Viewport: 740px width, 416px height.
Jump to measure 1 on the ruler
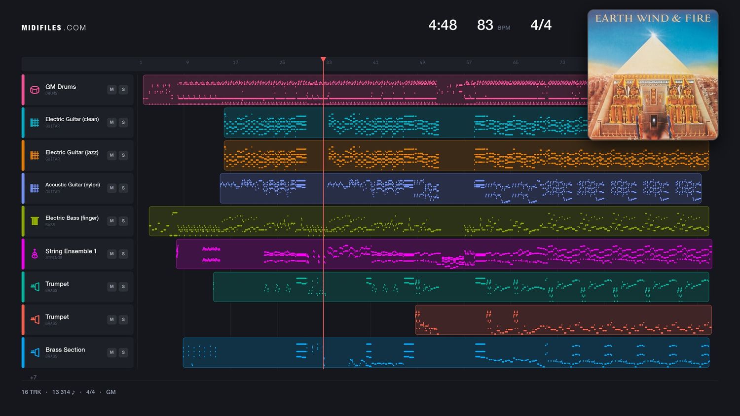pyautogui.click(x=141, y=63)
